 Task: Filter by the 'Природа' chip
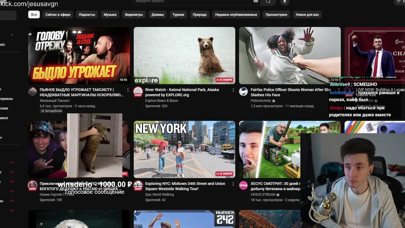click(200, 15)
